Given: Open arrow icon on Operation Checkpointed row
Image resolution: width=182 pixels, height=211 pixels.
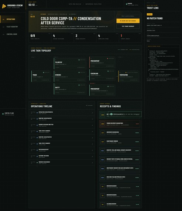Looking at the screenshot, I should coord(92,113).
